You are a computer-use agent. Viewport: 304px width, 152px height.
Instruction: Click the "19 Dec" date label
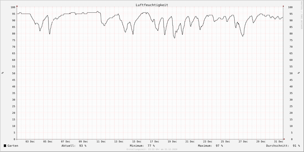(172, 142)
